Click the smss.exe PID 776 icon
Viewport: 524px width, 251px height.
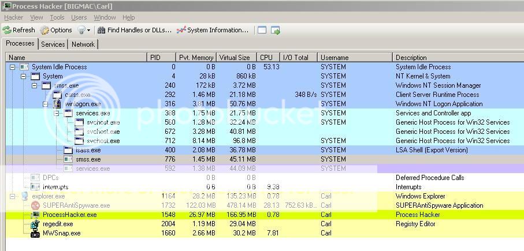click(x=68, y=159)
